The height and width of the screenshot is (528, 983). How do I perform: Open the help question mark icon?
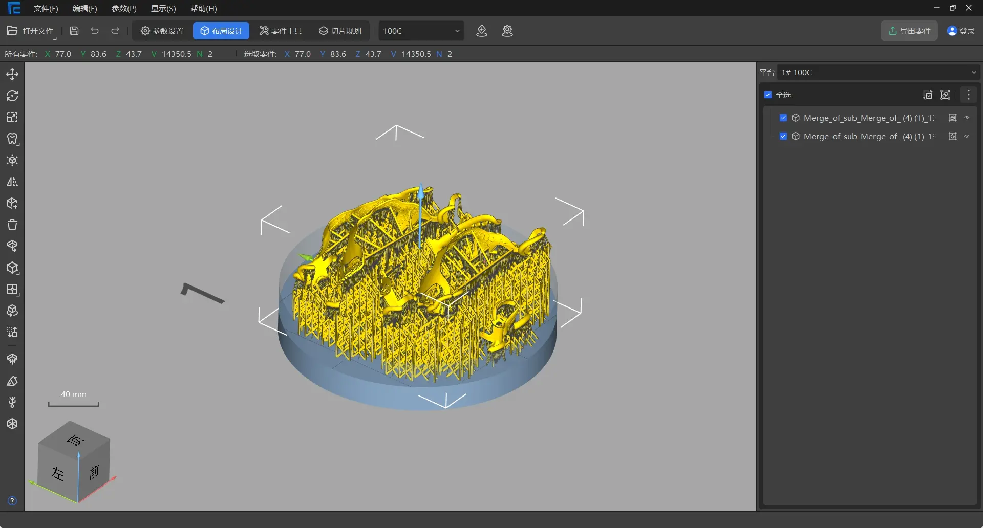pyautogui.click(x=12, y=501)
